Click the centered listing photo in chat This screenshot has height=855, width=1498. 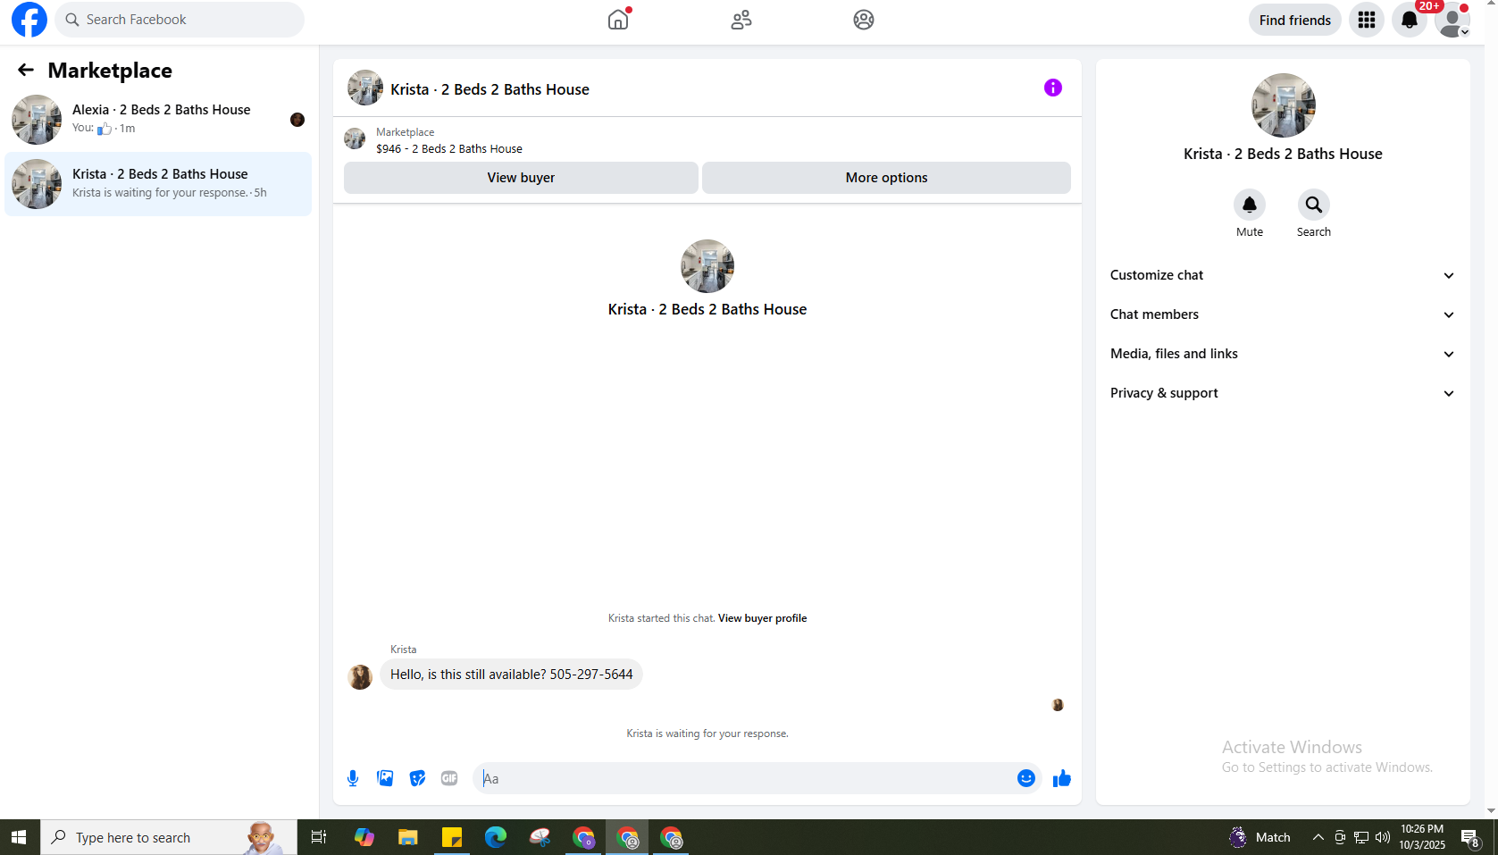707,266
